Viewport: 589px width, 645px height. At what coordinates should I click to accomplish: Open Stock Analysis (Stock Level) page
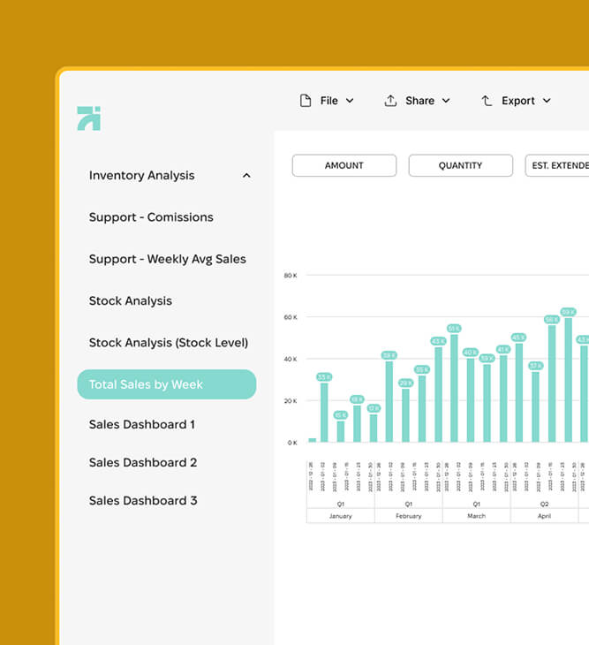(168, 343)
